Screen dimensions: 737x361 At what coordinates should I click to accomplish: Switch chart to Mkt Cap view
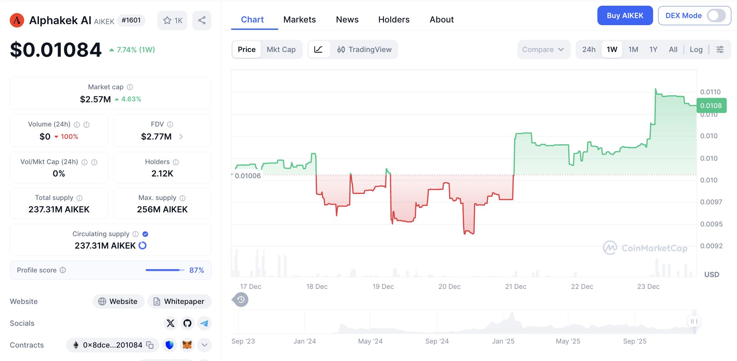coord(281,50)
